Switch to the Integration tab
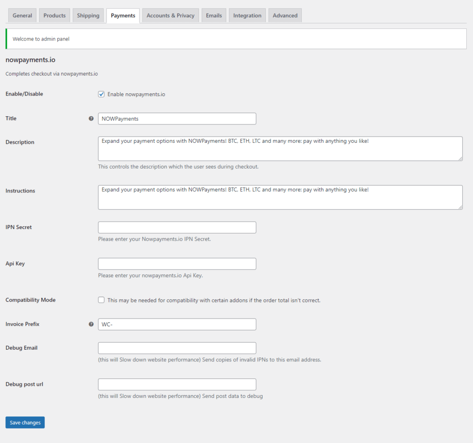This screenshot has width=473, height=443. coord(247,15)
